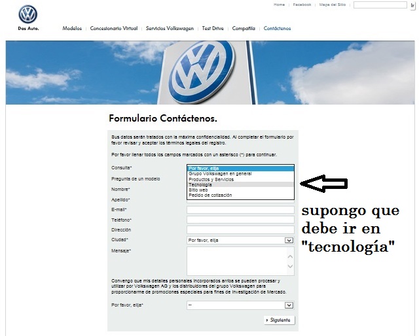Open the Mapa del Sitio link
Image resolution: width=419 pixels, height=336 pixels.
pos(332,5)
